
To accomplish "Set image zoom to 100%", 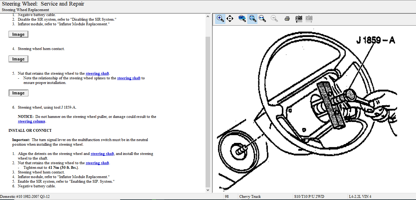I will tap(242, 19).
